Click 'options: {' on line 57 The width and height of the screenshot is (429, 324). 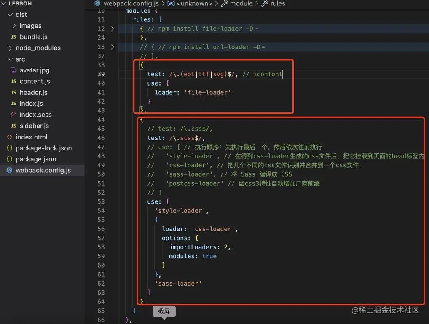point(180,238)
